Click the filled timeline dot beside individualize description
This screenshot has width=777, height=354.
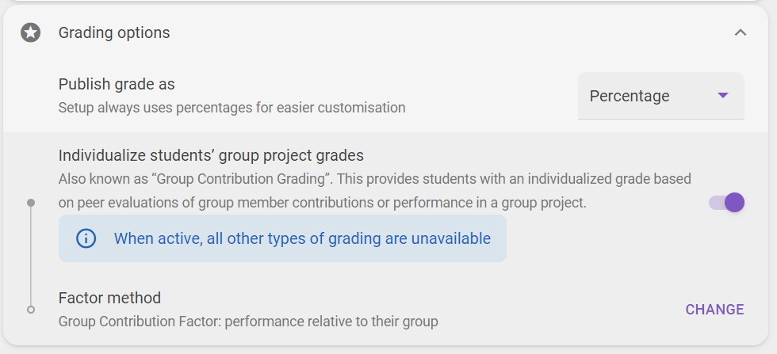point(31,203)
